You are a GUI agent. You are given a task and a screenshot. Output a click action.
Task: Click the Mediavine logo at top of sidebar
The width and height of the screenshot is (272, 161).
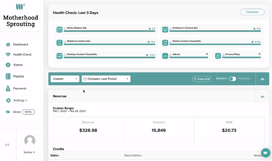20,7
